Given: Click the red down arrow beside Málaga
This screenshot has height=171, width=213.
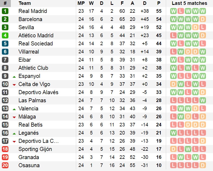Looking at the screenshot, I should click(14, 117).
